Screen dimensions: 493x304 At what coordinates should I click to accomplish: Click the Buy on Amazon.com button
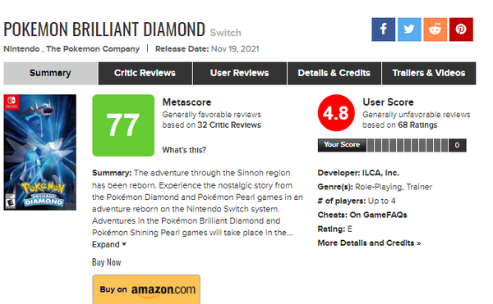(x=146, y=289)
